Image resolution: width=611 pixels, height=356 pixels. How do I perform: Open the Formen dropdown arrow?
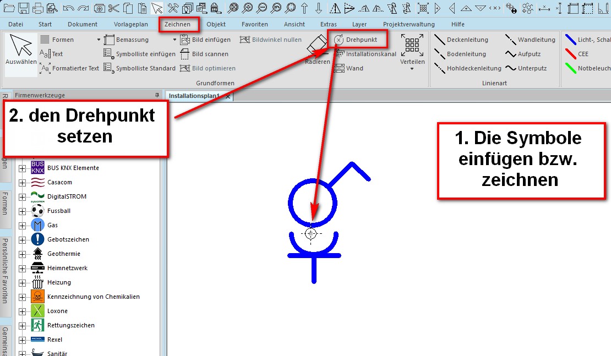pyautogui.click(x=99, y=40)
